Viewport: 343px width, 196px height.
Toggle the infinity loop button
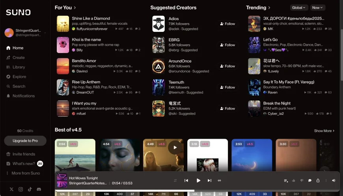point(220,181)
